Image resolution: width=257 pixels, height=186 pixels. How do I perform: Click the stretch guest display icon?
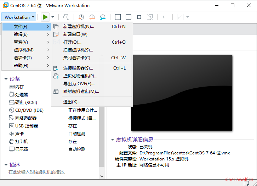180,17
